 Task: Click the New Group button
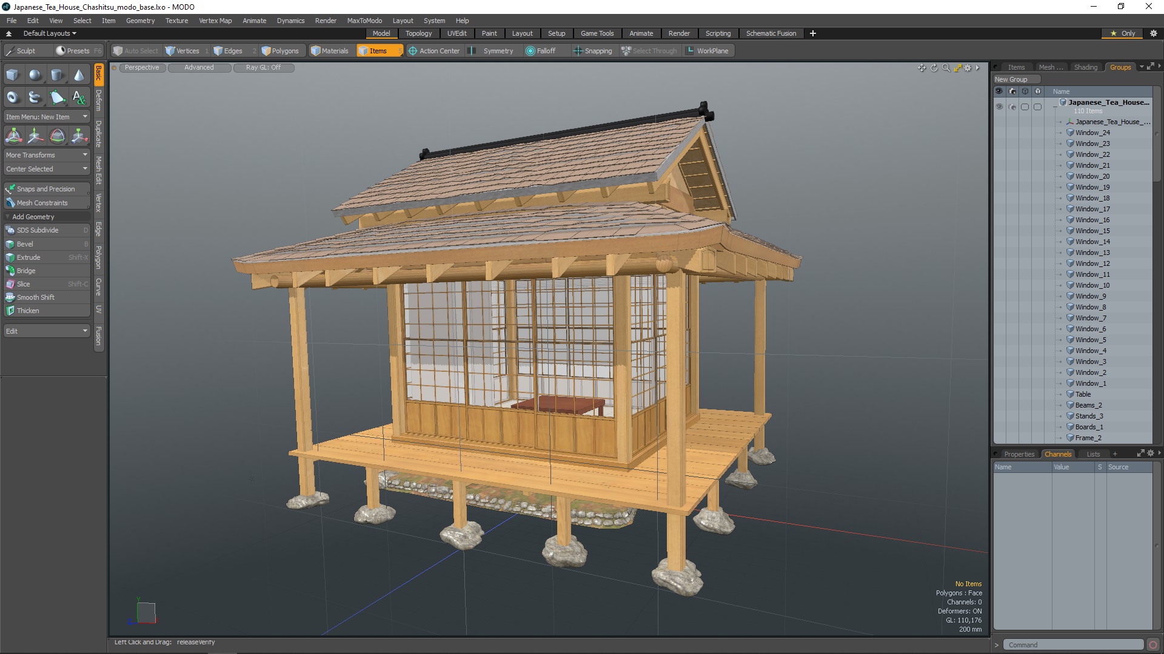pyautogui.click(x=1015, y=79)
